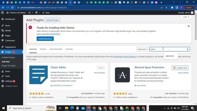
Task: Open the taskbar volume control
Action: click(179, 108)
